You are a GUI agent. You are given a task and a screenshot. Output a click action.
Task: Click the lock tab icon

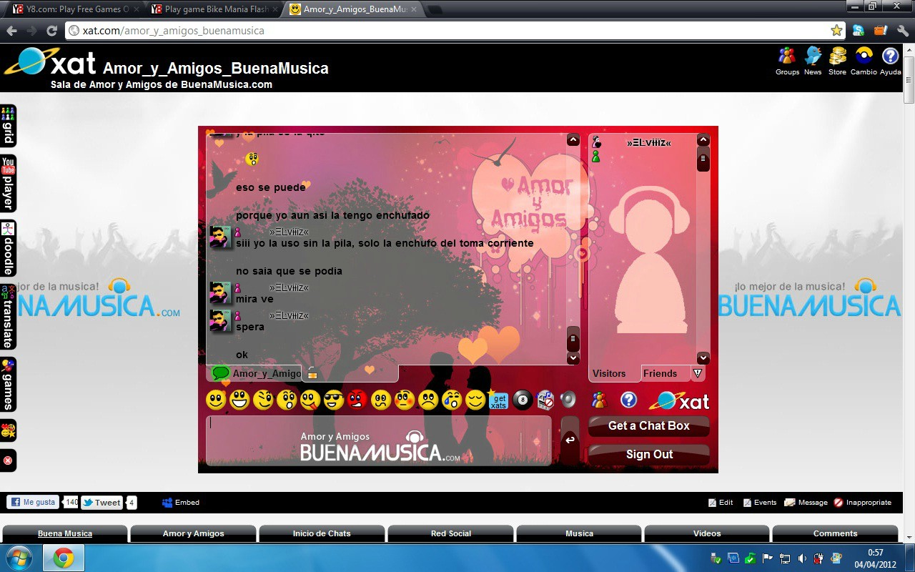tap(312, 373)
